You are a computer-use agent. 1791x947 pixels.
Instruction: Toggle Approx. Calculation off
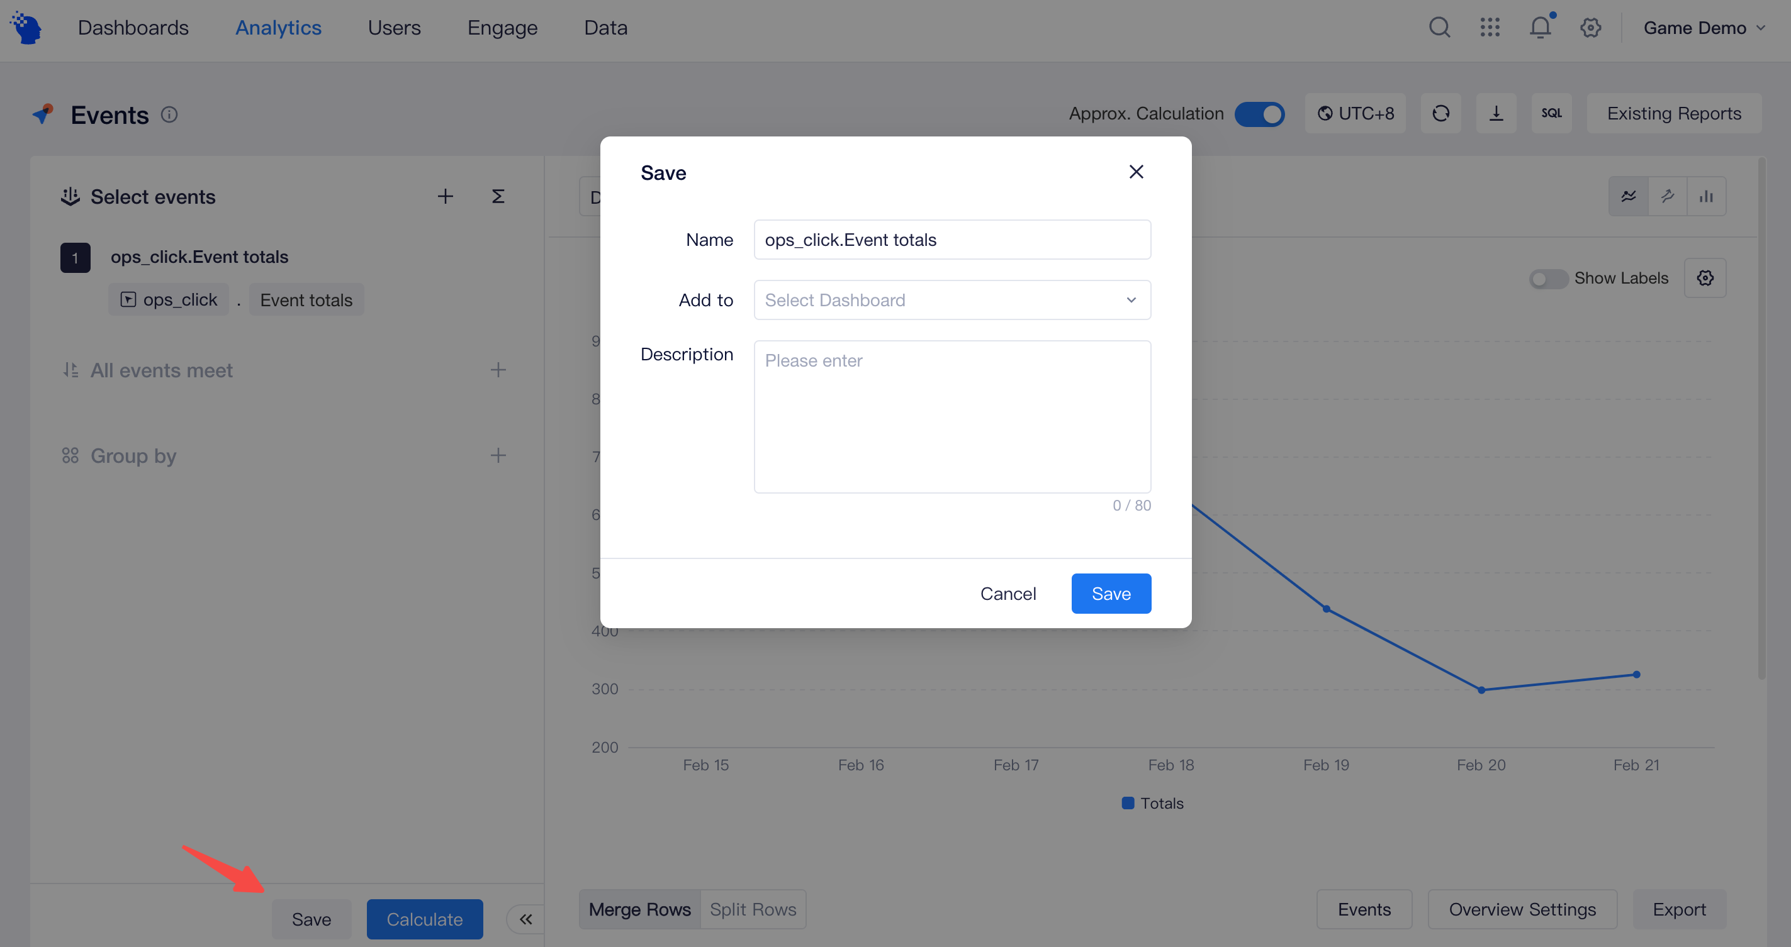tap(1260, 114)
